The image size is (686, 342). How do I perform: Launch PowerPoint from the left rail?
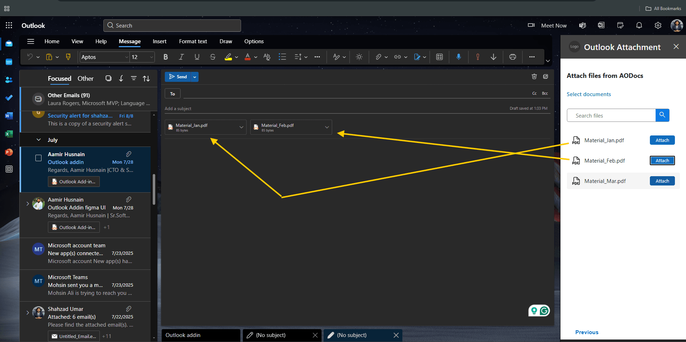[9, 152]
